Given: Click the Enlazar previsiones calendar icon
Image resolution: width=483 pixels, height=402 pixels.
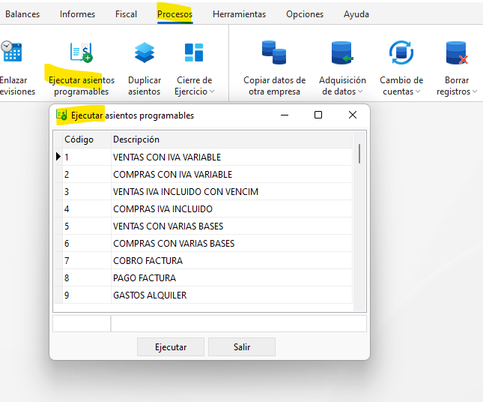Looking at the screenshot, I should pyautogui.click(x=11, y=51).
